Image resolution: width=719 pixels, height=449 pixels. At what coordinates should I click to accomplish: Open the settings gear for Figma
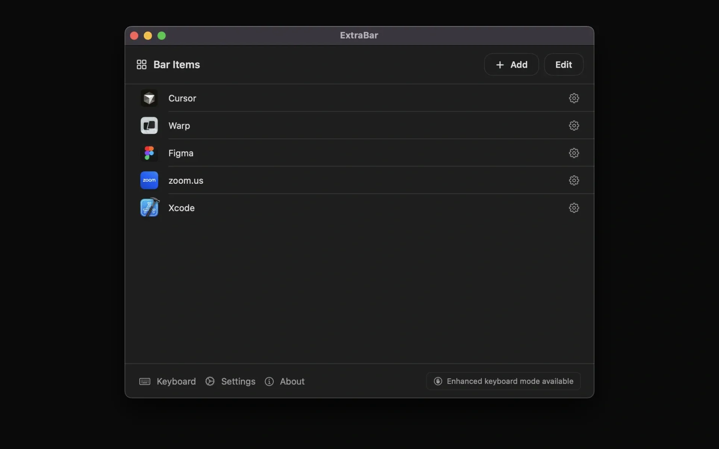click(574, 153)
